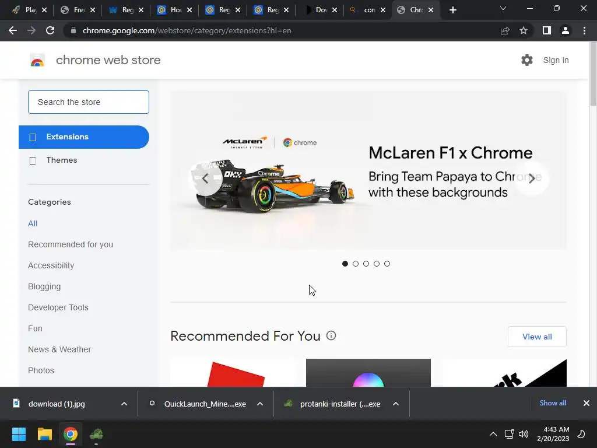
Task: Click the page vertical scrollbar thumb
Action: (x=593, y=74)
